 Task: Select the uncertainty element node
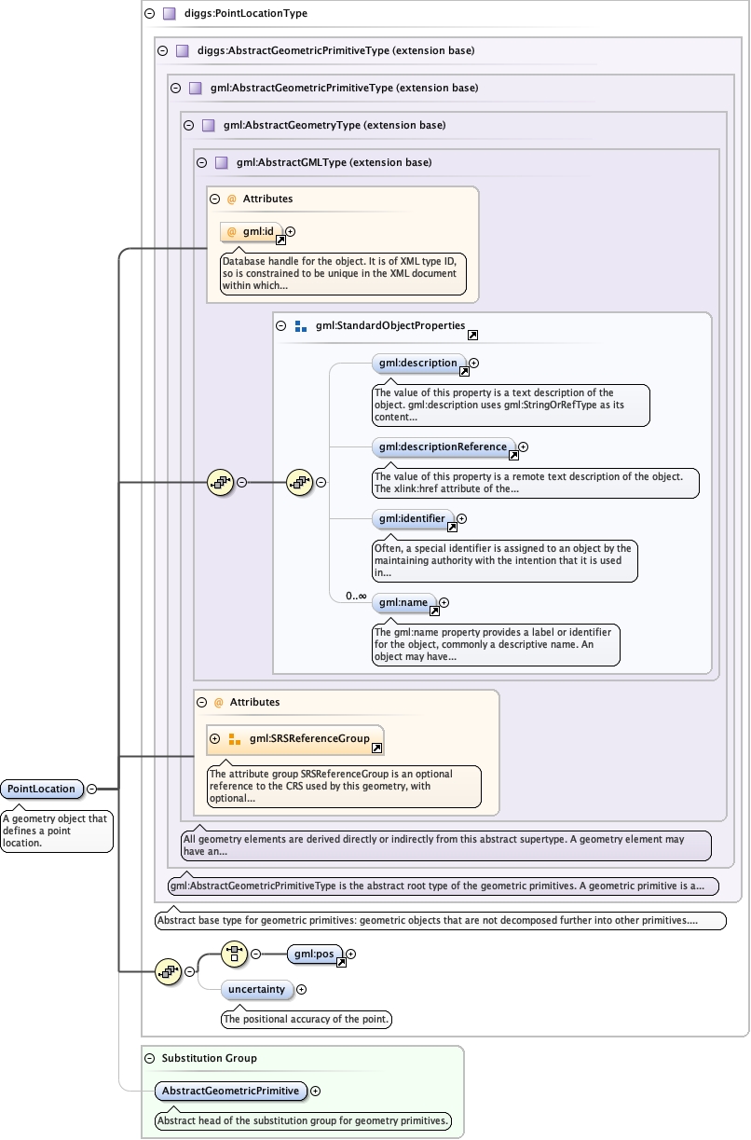[x=257, y=989]
